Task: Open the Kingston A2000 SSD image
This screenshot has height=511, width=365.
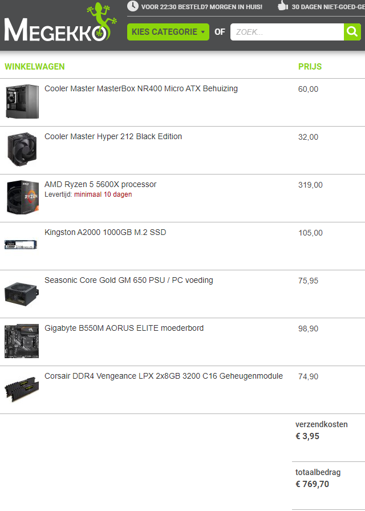Action: 21,245
